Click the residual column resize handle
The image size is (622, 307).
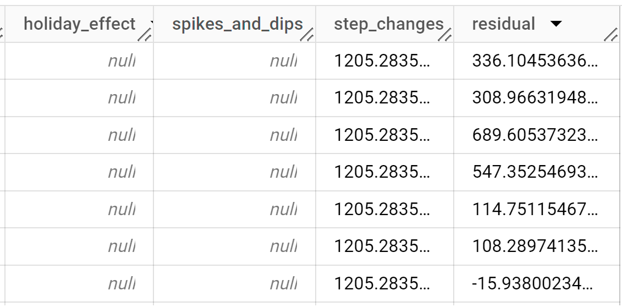(x=610, y=36)
